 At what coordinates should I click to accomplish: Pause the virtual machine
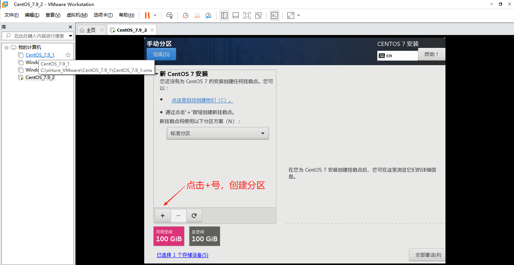(147, 15)
